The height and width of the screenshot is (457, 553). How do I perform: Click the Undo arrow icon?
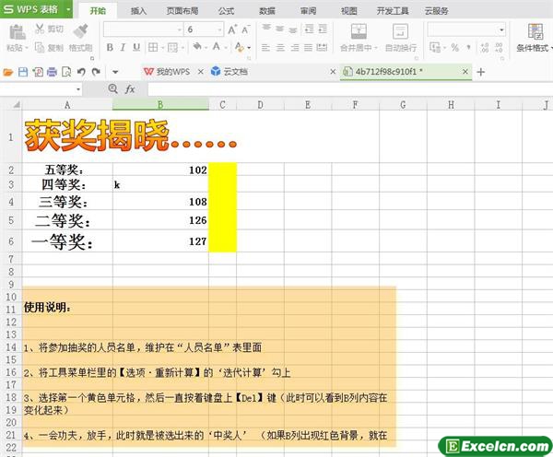81,71
